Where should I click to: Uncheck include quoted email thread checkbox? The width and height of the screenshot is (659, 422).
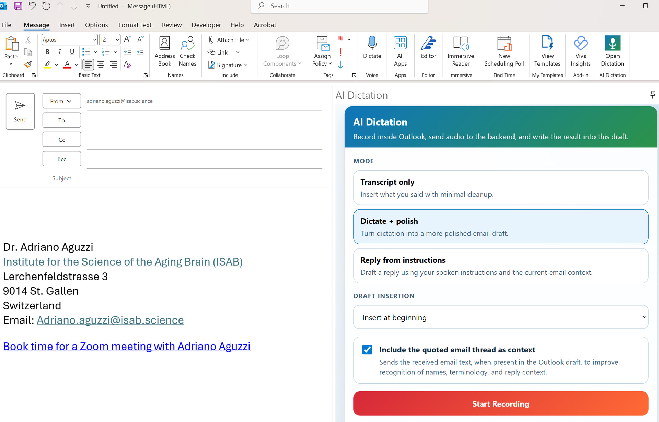(x=367, y=350)
